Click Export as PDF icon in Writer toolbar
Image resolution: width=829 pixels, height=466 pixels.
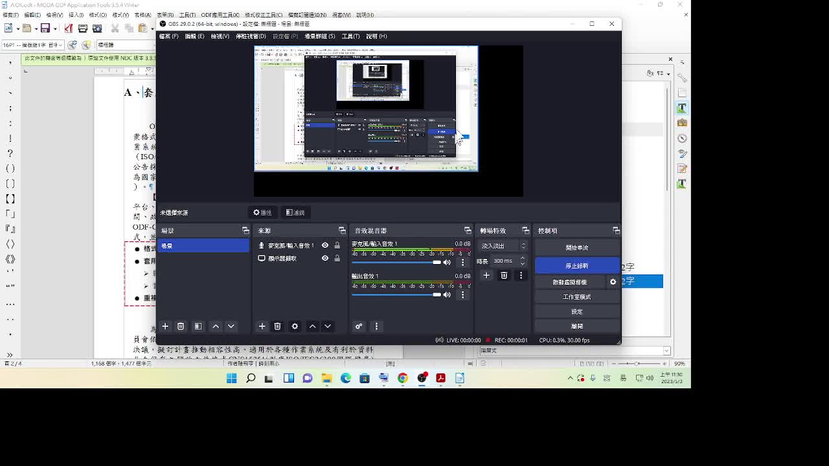(x=68, y=28)
